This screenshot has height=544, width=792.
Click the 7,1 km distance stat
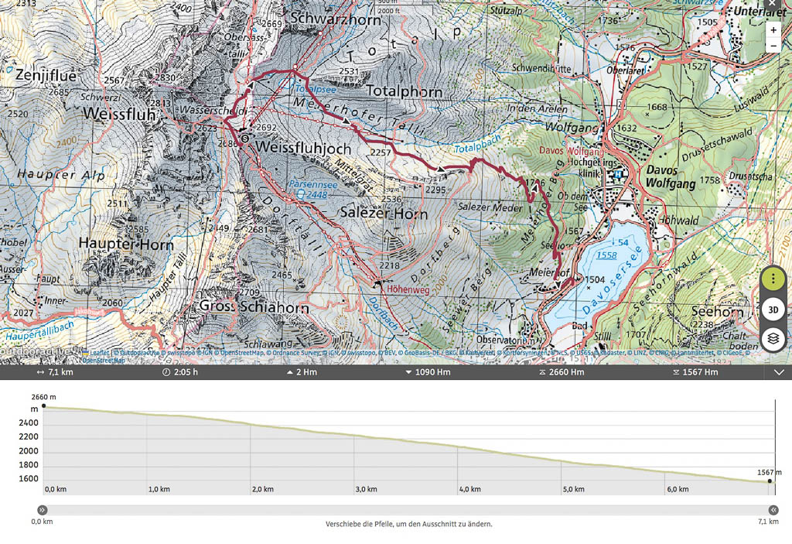[54, 372]
